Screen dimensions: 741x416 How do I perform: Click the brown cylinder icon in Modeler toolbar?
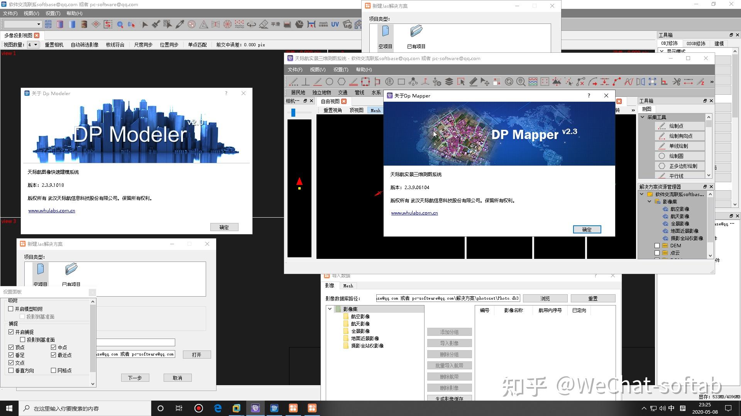pyautogui.click(x=84, y=24)
